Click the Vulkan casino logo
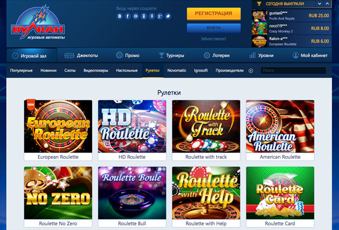The width and height of the screenshot is (339, 230). (38, 23)
